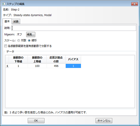This screenshot has height=126, width=140.
Task: Close the ステップの編集 dialog
Action: tap(134, 4)
